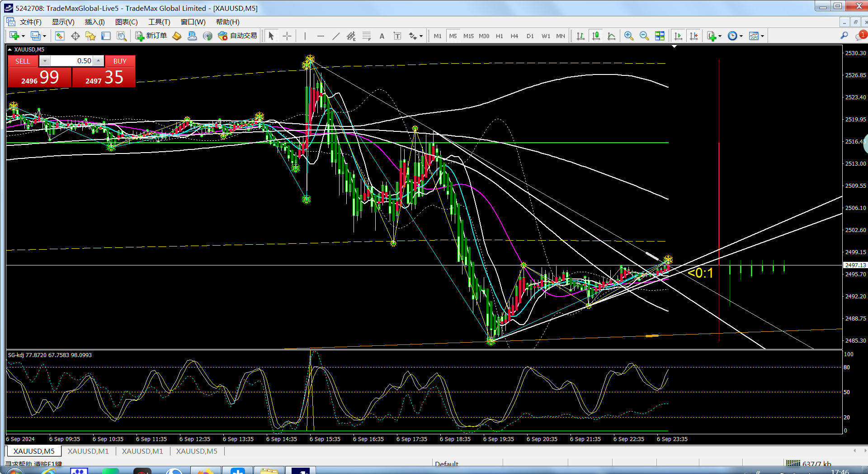Select the Arrows drawing objects icon
Image resolution: width=868 pixels, height=474 pixels.
click(x=413, y=36)
